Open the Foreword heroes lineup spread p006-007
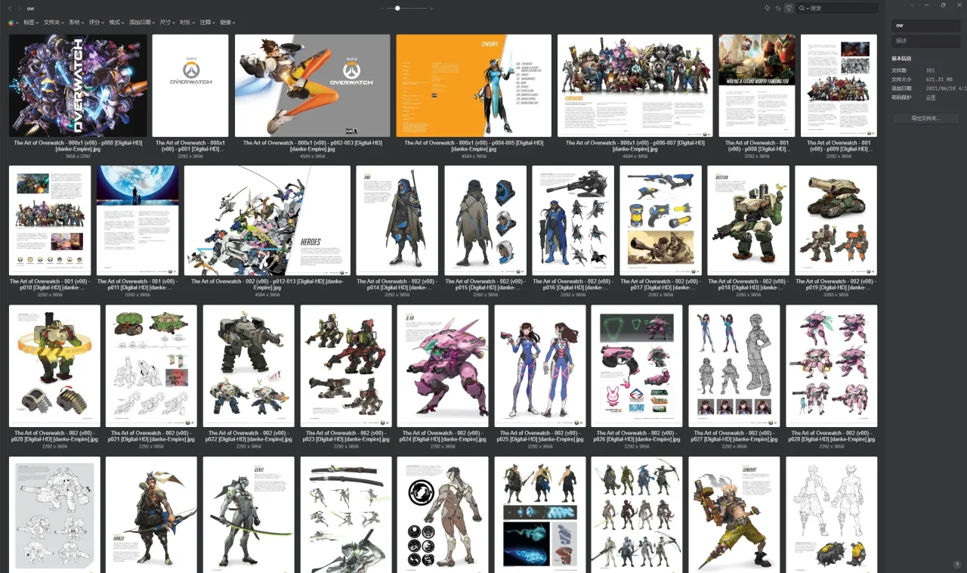The image size is (967, 573). 635,85
